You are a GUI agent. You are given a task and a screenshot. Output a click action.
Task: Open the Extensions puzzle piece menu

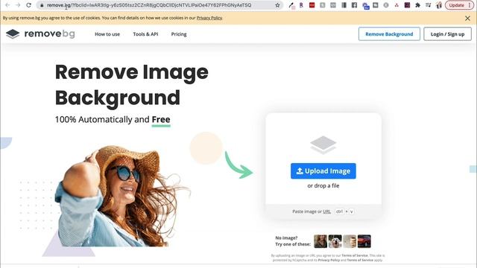tap(417, 5)
